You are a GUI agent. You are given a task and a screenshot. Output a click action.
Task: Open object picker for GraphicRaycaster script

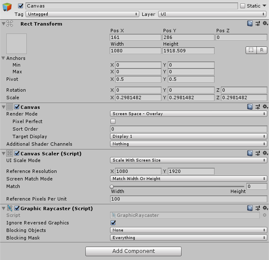pos(264,215)
